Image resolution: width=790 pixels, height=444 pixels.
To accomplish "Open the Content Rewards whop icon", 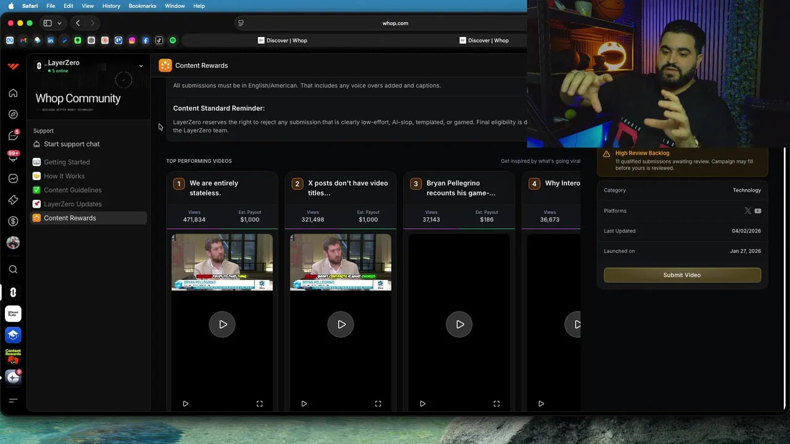I will click(13, 356).
